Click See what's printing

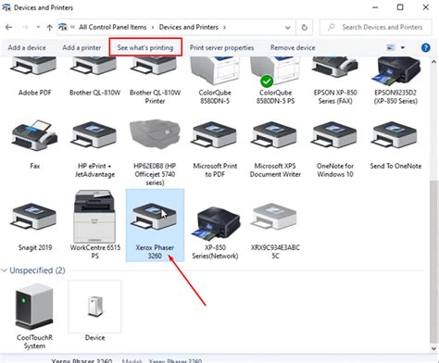click(145, 47)
